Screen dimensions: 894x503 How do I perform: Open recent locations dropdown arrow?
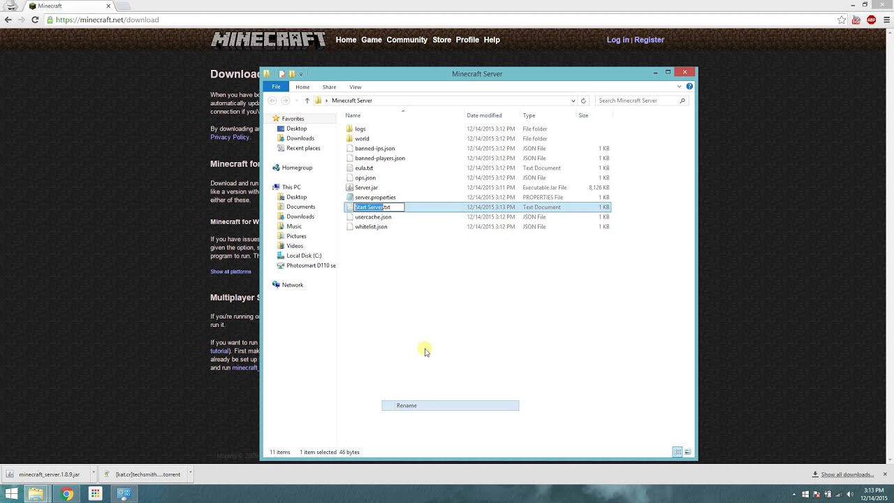296,101
